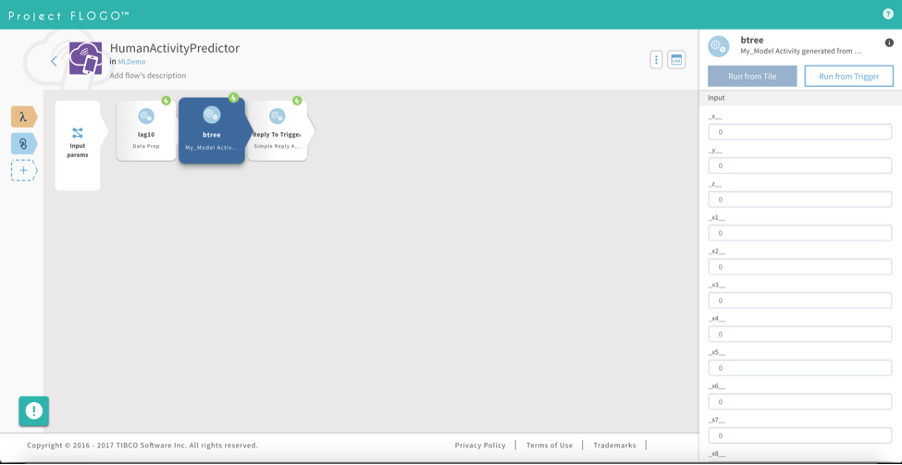Screen dimensions: 902x465
Task: Click the _y__ input field
Action: (799, 165)
